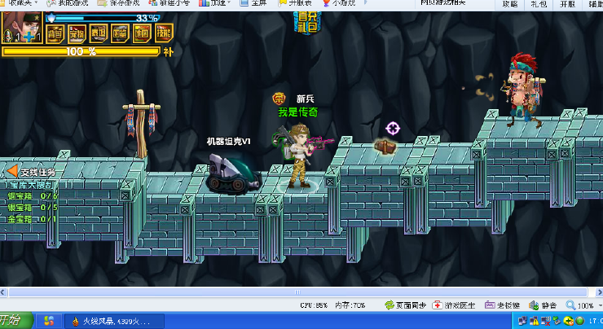Open 游戏医生 game doctor in status bar

[x=454, y=305]
